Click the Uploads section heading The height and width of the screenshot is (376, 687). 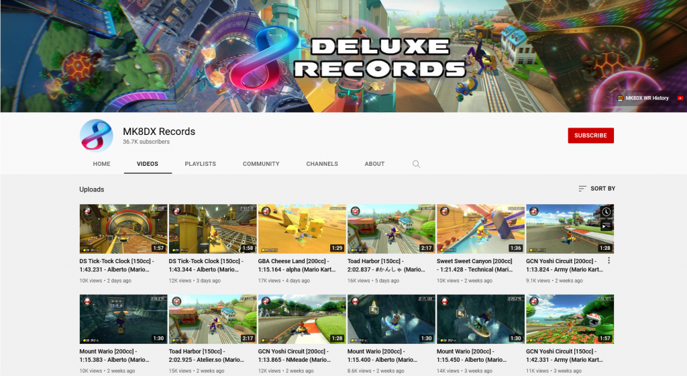(91, 189)
